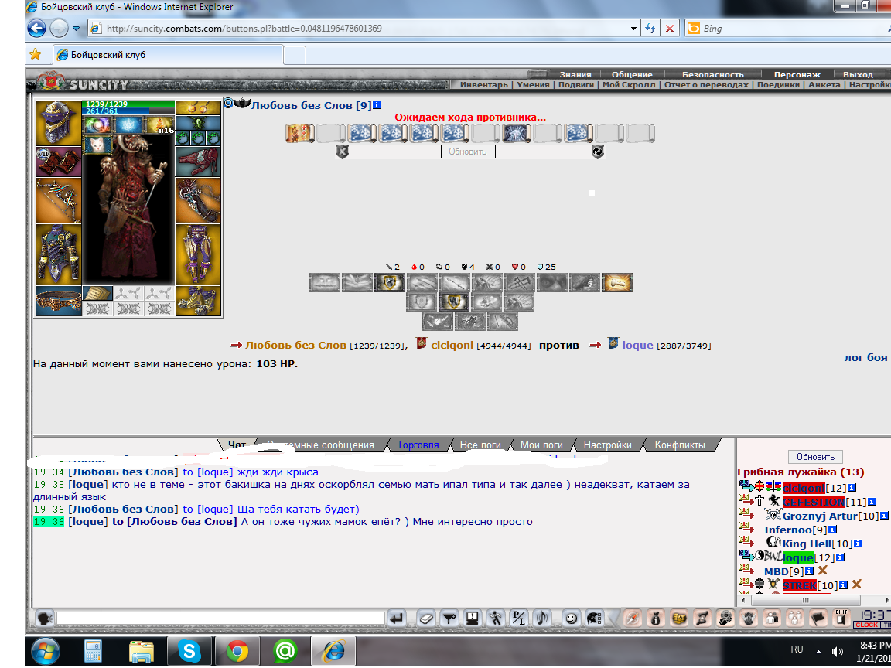Click the helmet equipment slot
This screenshot has width=891, height=668.
pyautogui.click(x=59, y=123)
